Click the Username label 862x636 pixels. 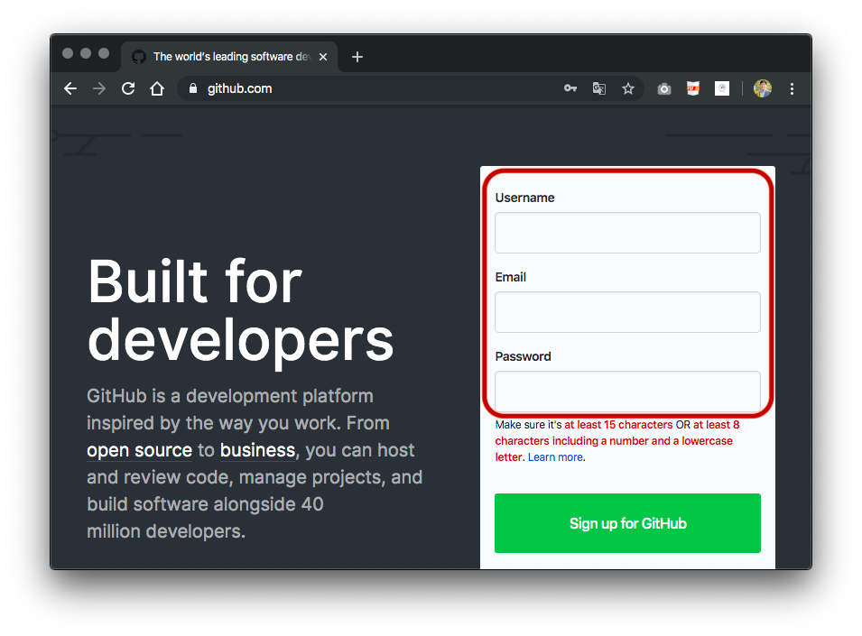(524, 198)
